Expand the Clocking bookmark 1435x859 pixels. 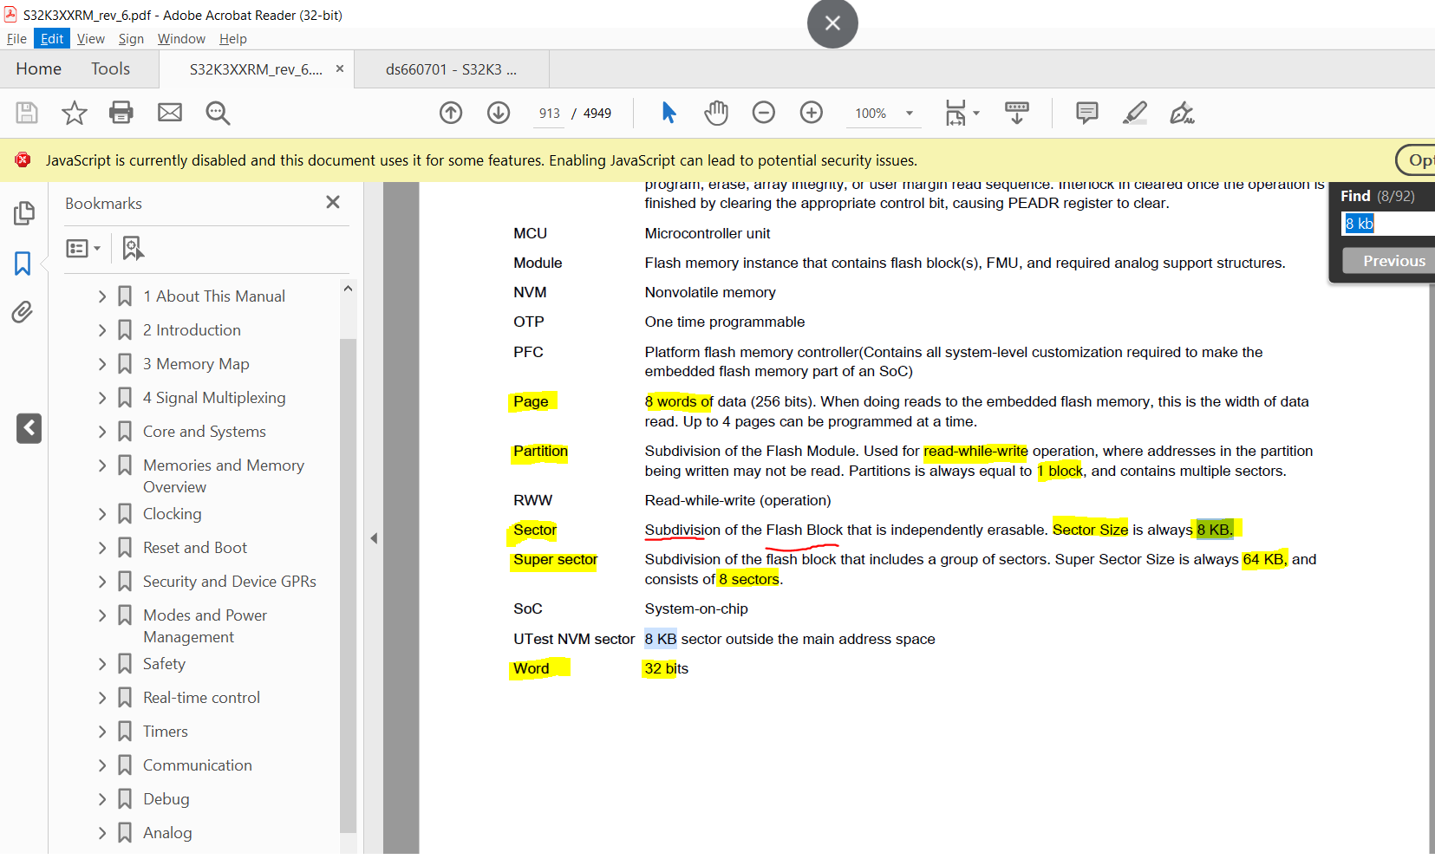tap(101, 513)
